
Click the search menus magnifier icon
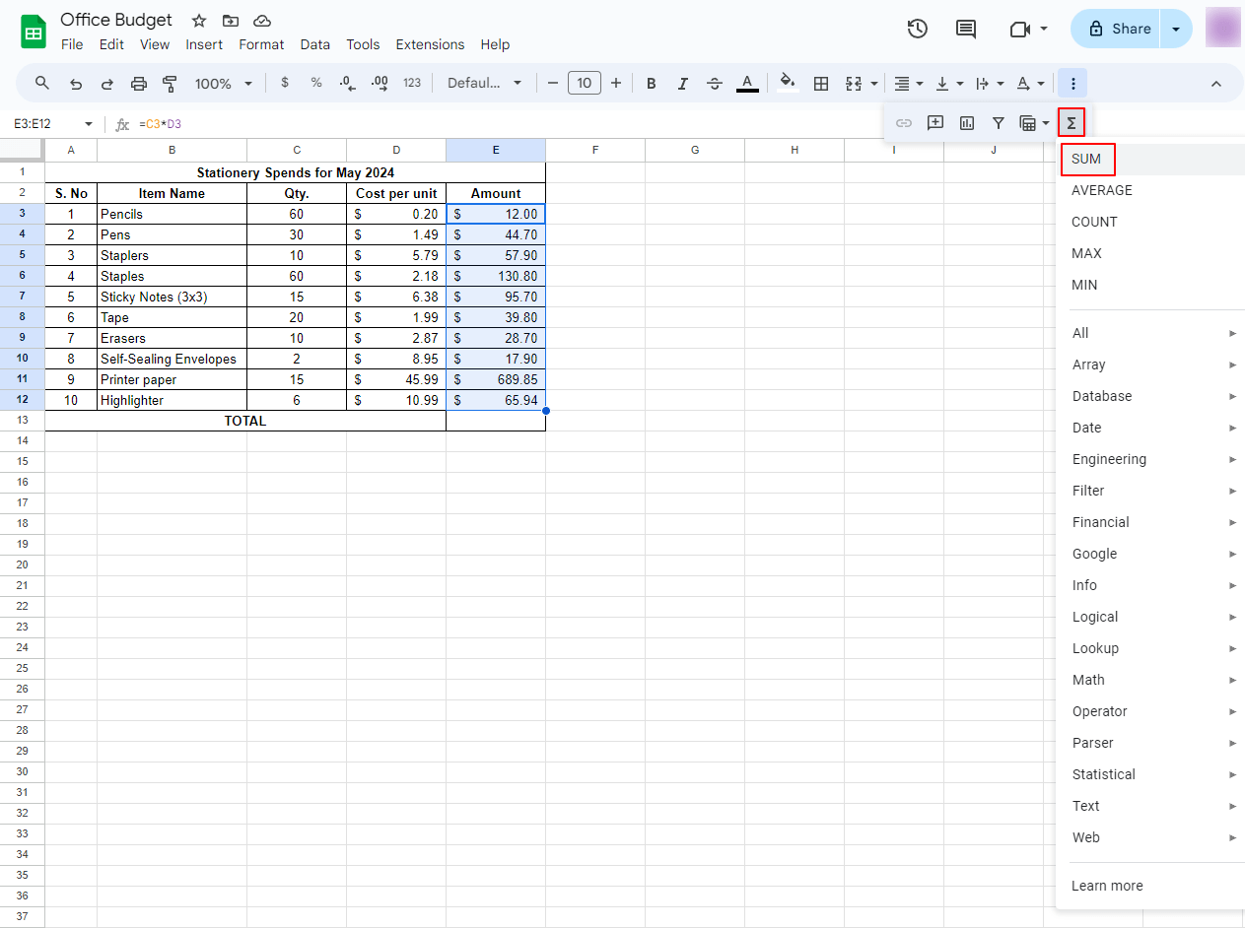[42, 84]
